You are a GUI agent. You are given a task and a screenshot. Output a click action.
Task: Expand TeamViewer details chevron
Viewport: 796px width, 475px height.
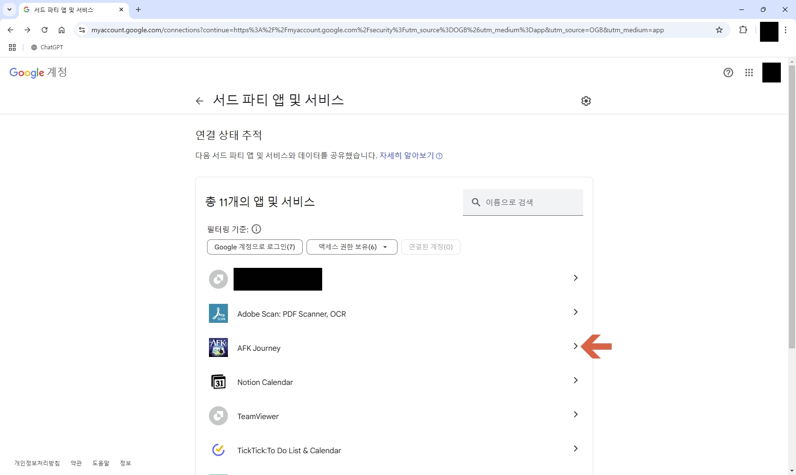click(575, 414)
